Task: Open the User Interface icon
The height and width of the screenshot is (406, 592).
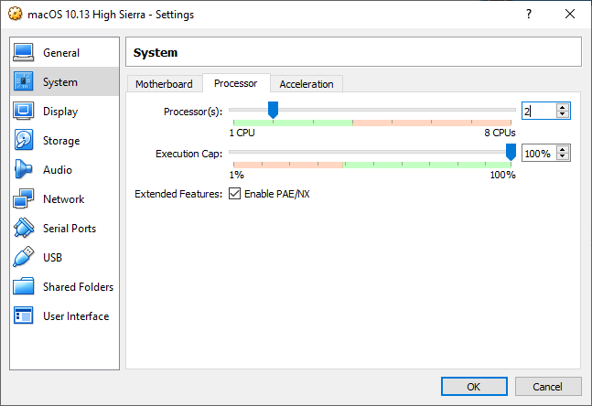Action: coord(24,316)
